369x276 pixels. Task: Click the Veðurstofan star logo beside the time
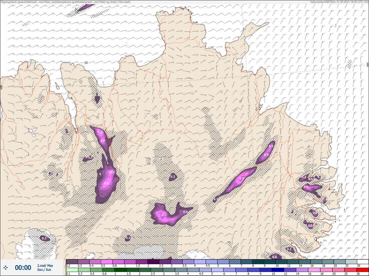pyautogui.click(x=5, y=268)
